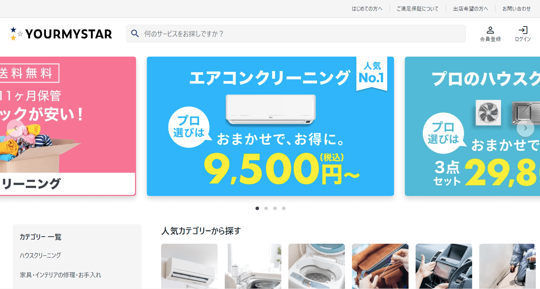Viewport: 540px width, 289px height.
Task: Select the third carousel dot indicator
Action: 275,208
